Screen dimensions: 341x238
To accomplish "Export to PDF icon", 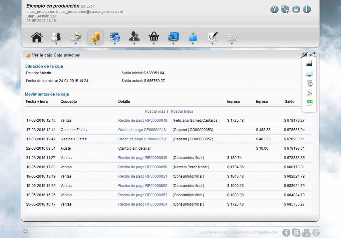I will [309, 93].
